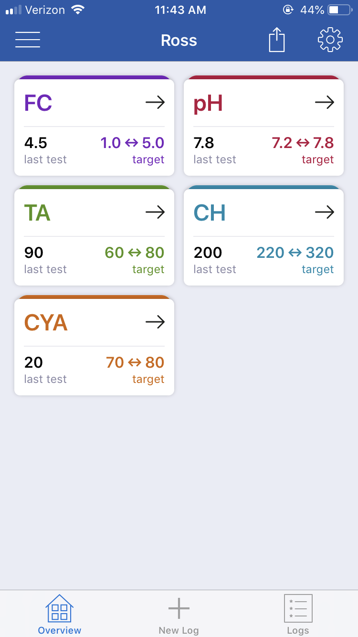Screen dimensions: 358x637
Task: Expand CH details via its arrow
Action: click(325, 212)
